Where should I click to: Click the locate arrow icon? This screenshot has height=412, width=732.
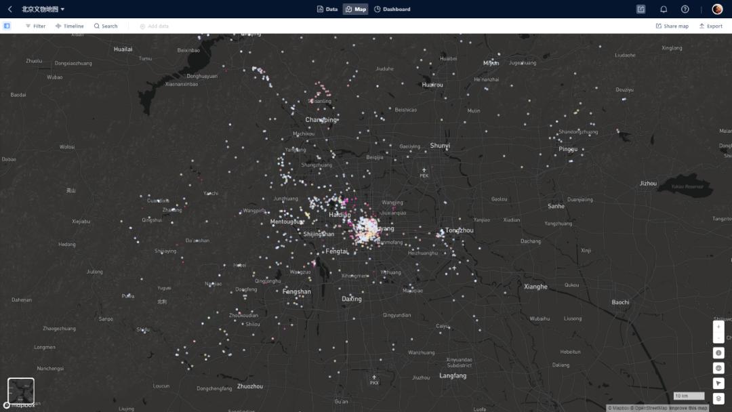(718, 383)
